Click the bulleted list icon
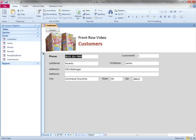Viewport: 196px width, 140px height. point(162,12)
